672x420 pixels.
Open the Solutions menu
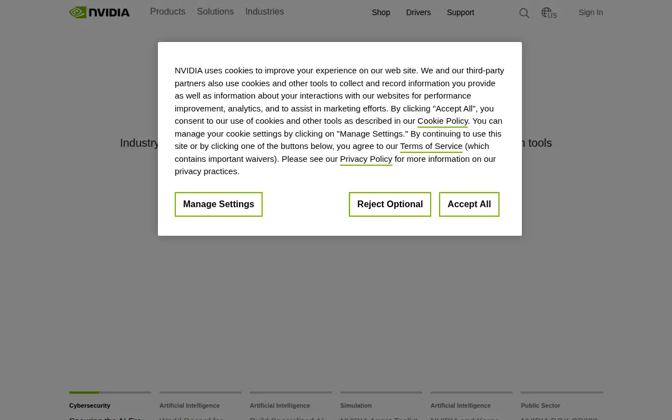point(215,12)
